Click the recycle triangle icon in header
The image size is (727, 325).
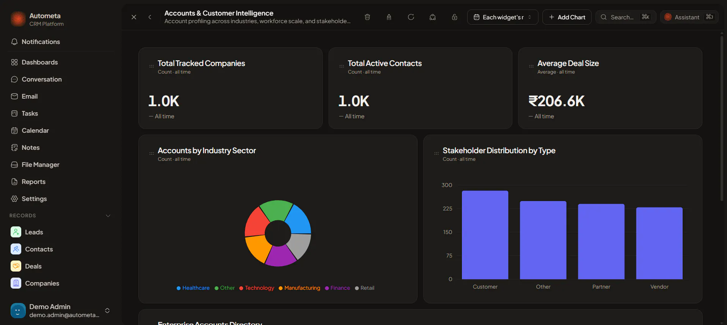[432, 17]
